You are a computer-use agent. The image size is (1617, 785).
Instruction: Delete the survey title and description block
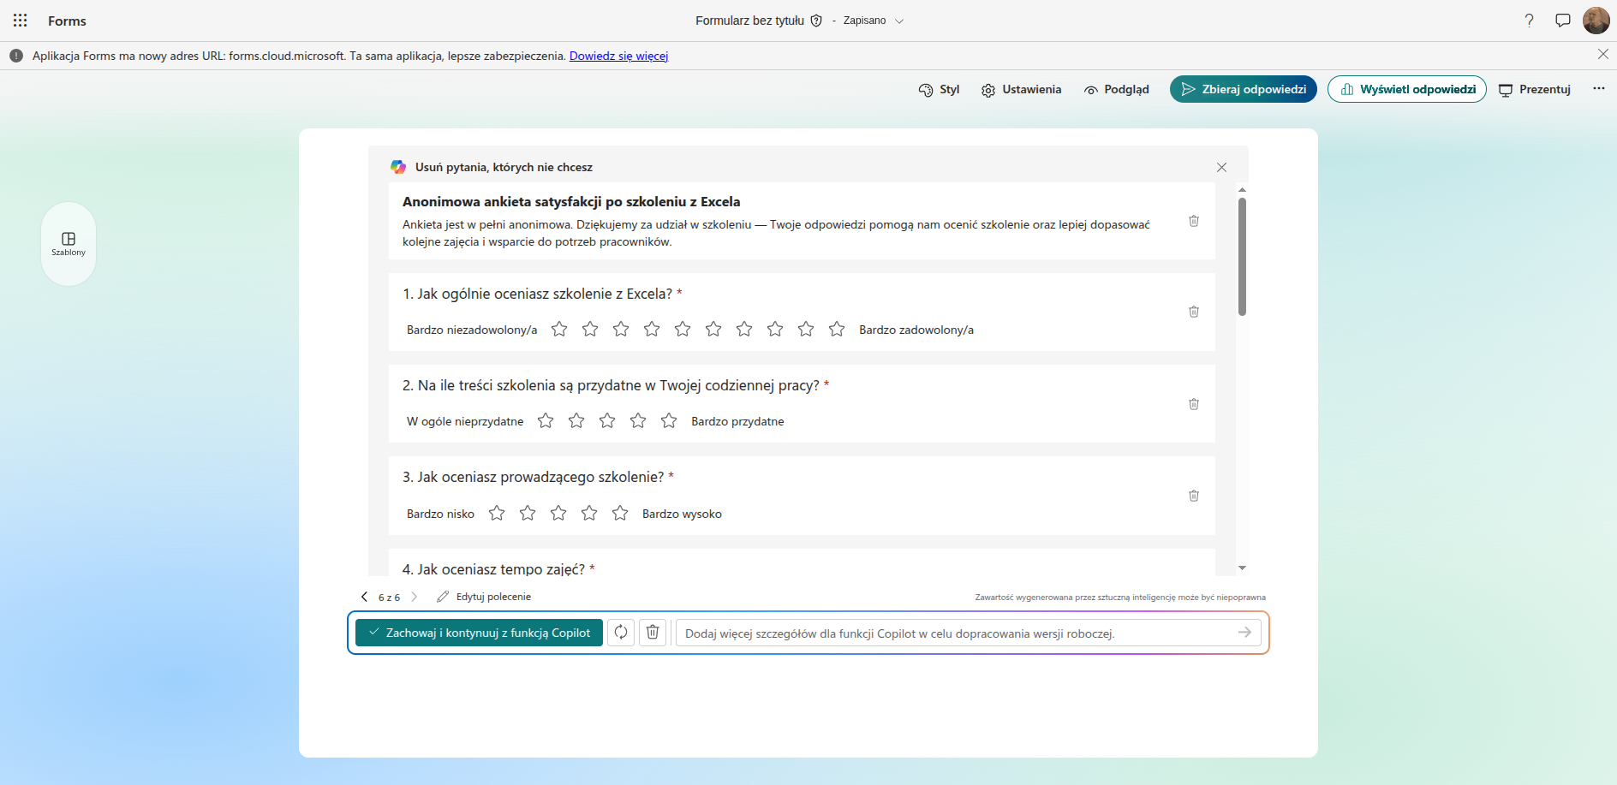pyautogui.click(x=1194, y=221)
